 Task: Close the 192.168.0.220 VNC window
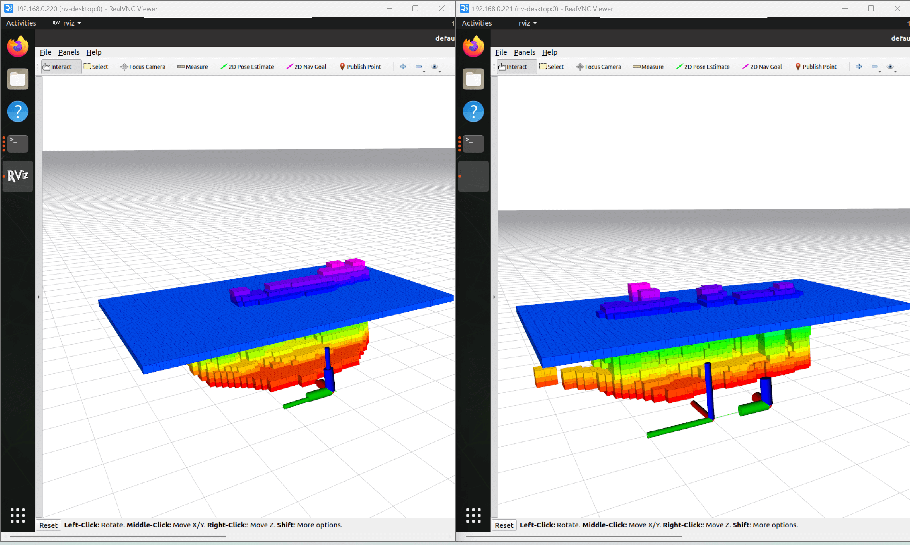[442, 9]
